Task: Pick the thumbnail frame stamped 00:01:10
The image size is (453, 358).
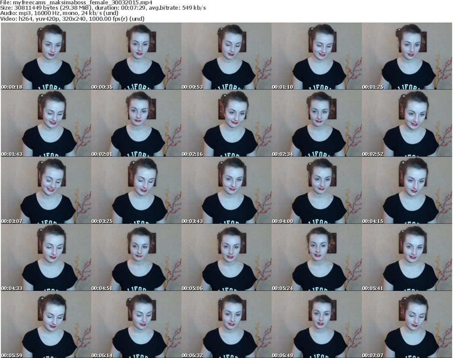Action: point(317,56)
